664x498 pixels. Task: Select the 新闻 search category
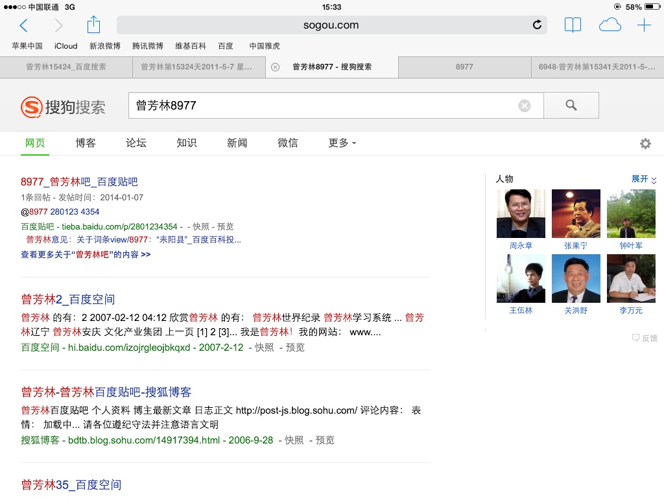[237, 143]
